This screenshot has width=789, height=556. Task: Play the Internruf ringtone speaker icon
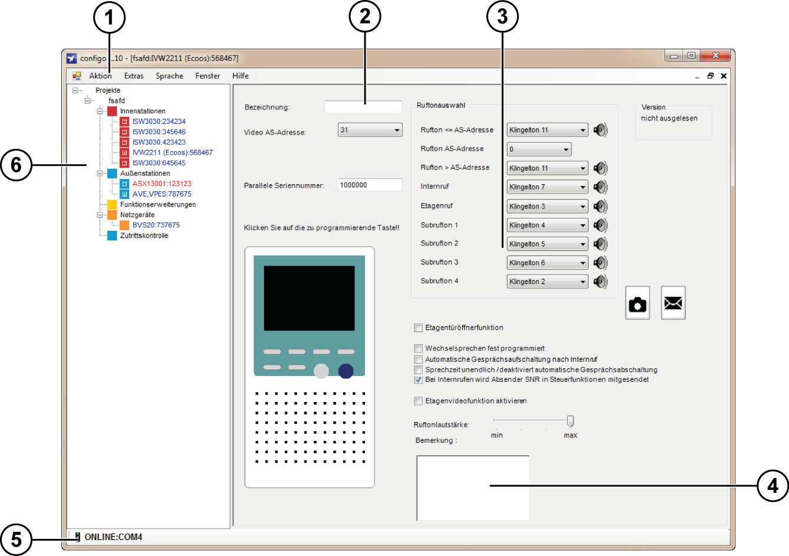[600, 187]
